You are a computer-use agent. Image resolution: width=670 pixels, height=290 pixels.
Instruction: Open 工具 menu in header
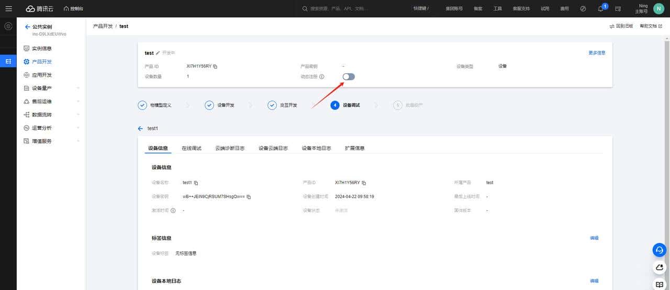pos(498,8)
